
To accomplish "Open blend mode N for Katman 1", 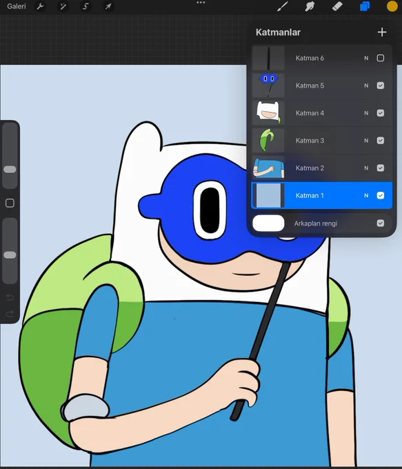I will (366, 196).
